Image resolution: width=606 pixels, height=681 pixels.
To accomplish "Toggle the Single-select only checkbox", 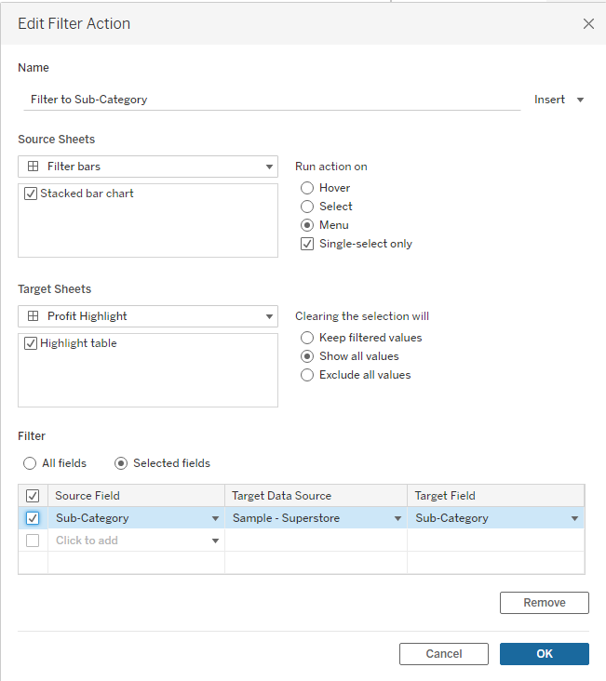I will tap(307, 244).
